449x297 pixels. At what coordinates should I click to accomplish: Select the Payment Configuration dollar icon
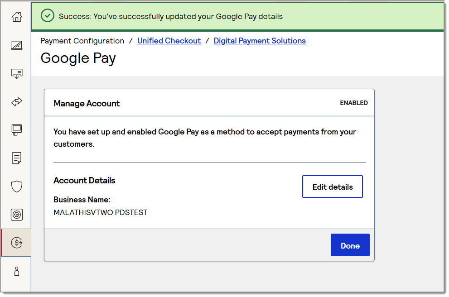click(x=17, y=243)
